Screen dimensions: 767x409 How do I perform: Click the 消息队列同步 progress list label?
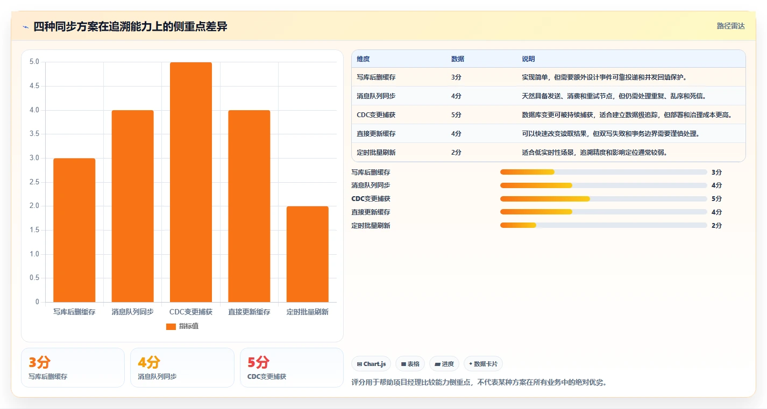coord(371,185)
